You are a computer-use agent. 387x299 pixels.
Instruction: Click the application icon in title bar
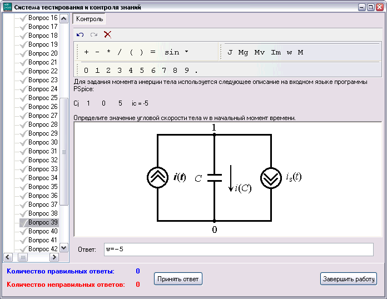(8, 7)
